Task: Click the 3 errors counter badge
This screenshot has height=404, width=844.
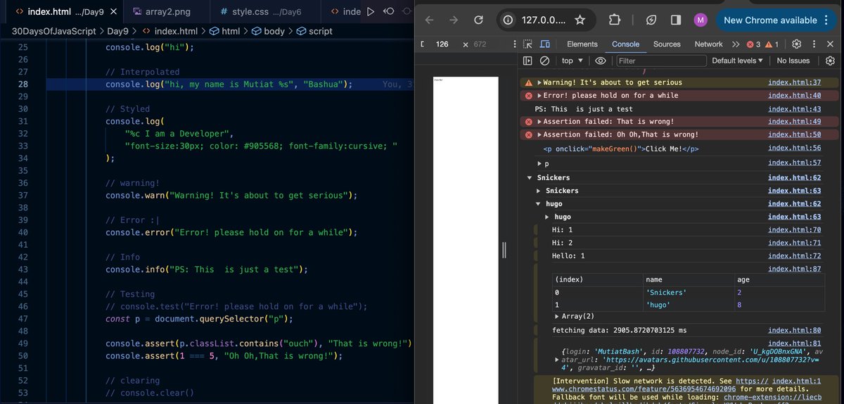Action: [753, 44]
